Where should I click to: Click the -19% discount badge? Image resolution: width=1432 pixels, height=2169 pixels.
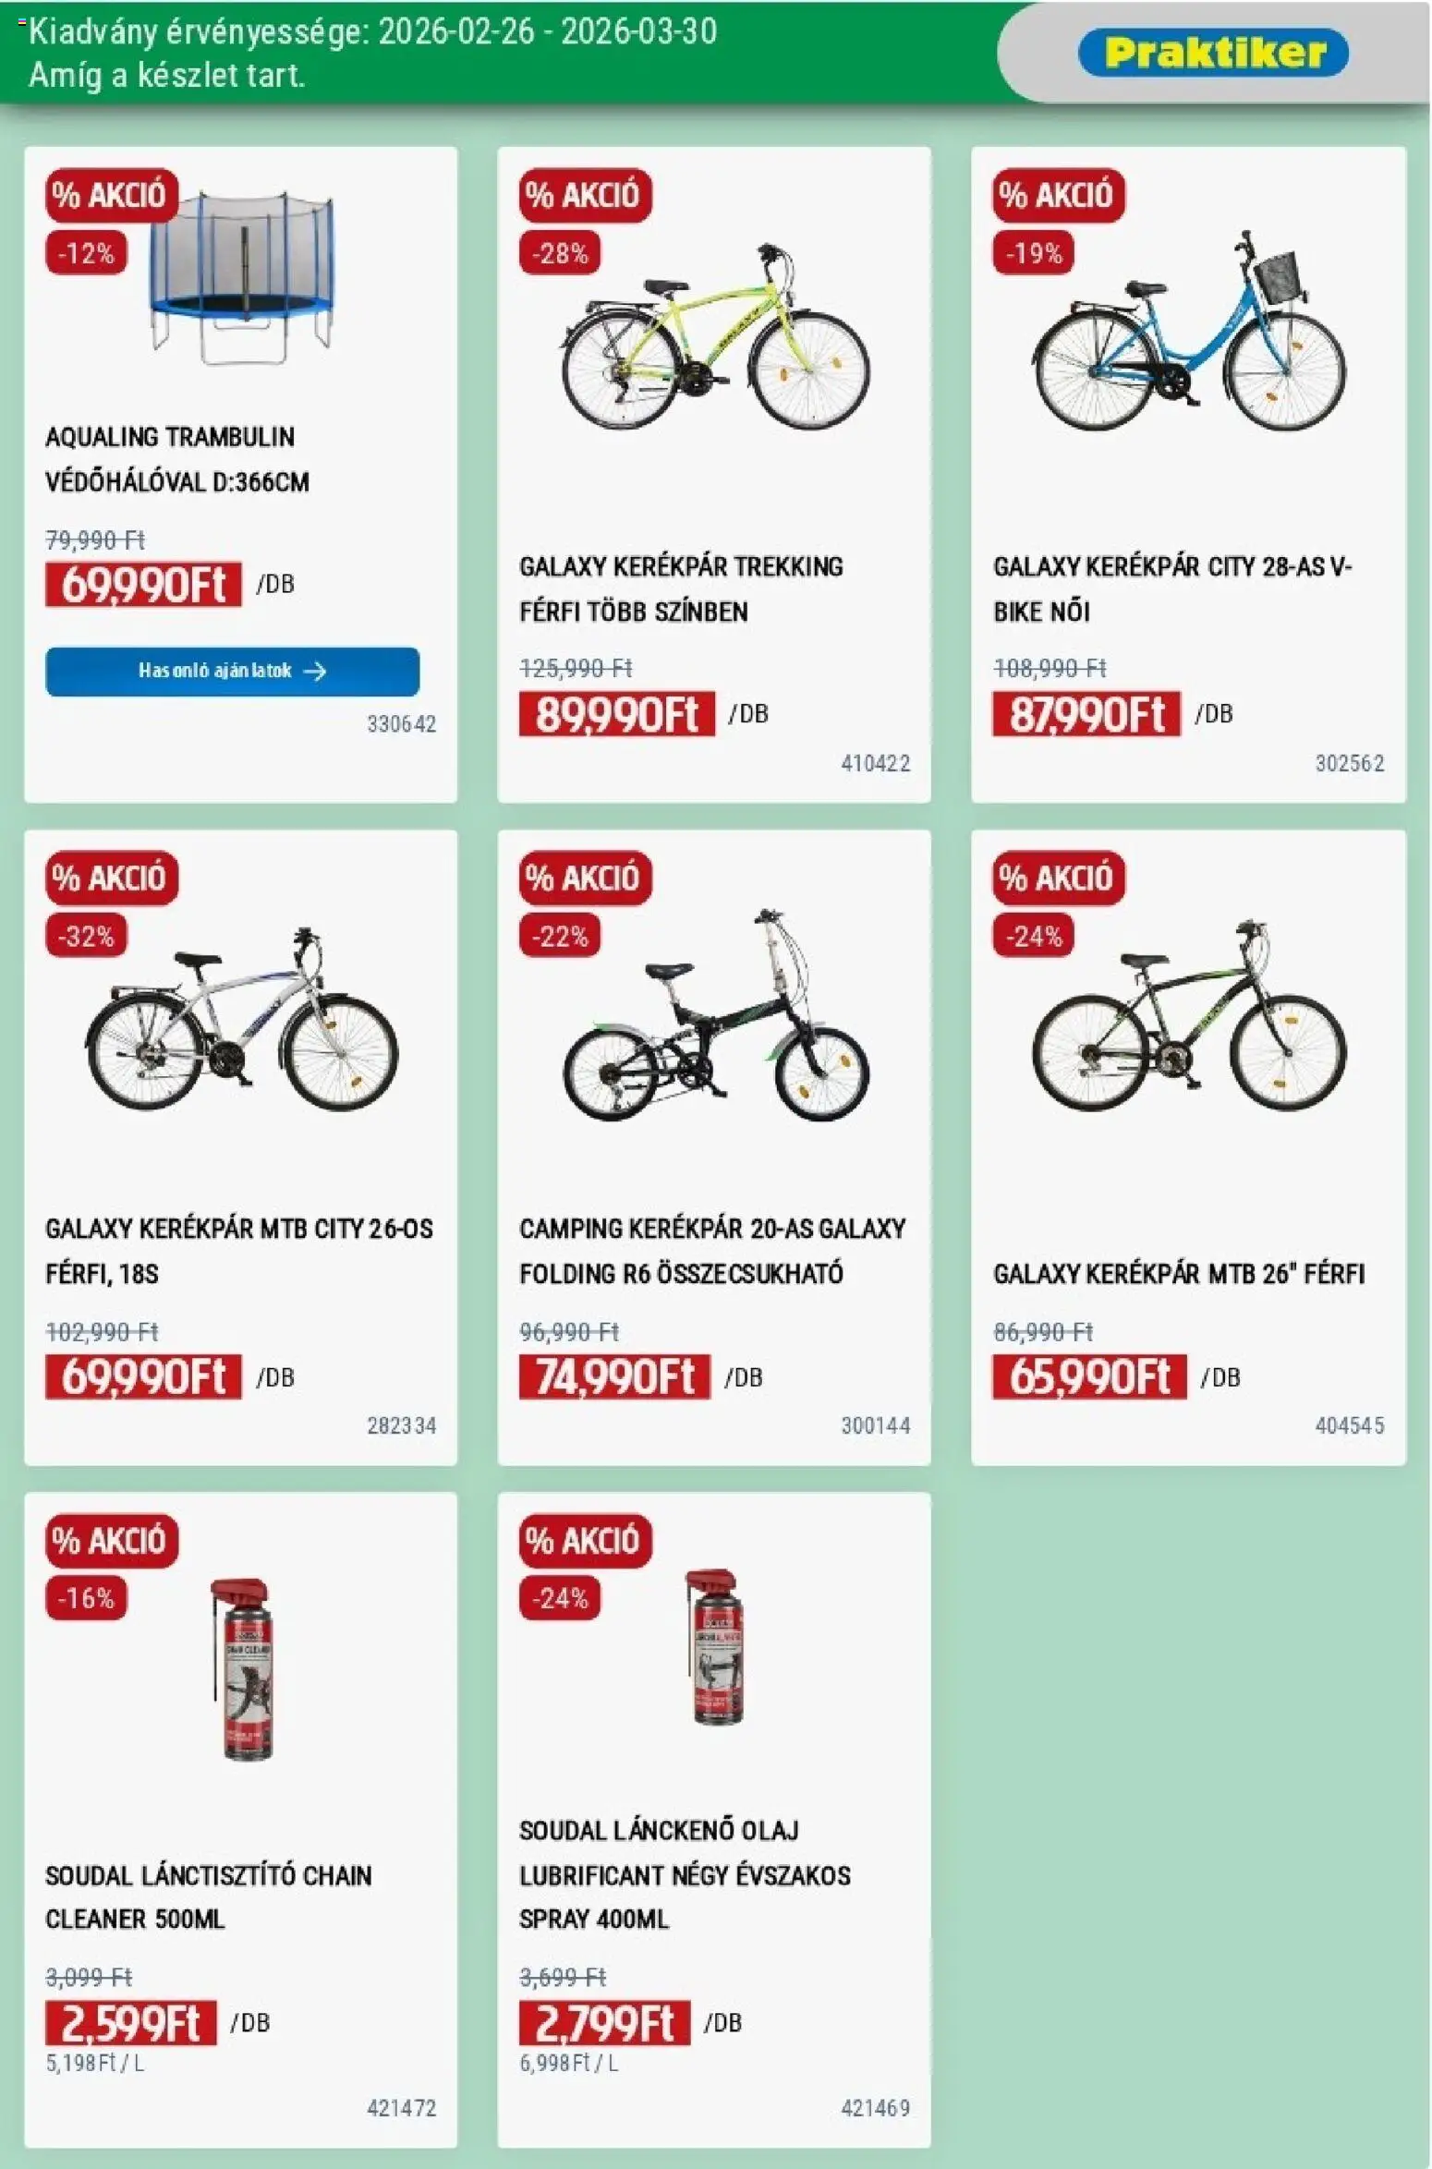pos(1033,253)
